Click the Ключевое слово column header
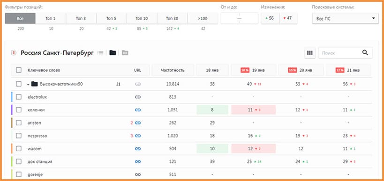The image size is (384, 181). 44,70
